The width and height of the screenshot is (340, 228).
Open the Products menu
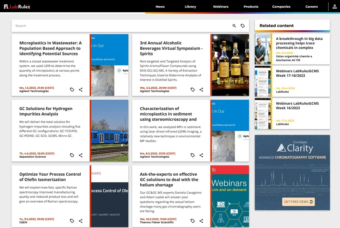251,7
